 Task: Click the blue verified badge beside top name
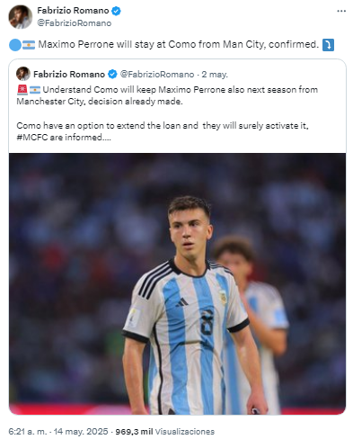point(116,11)
